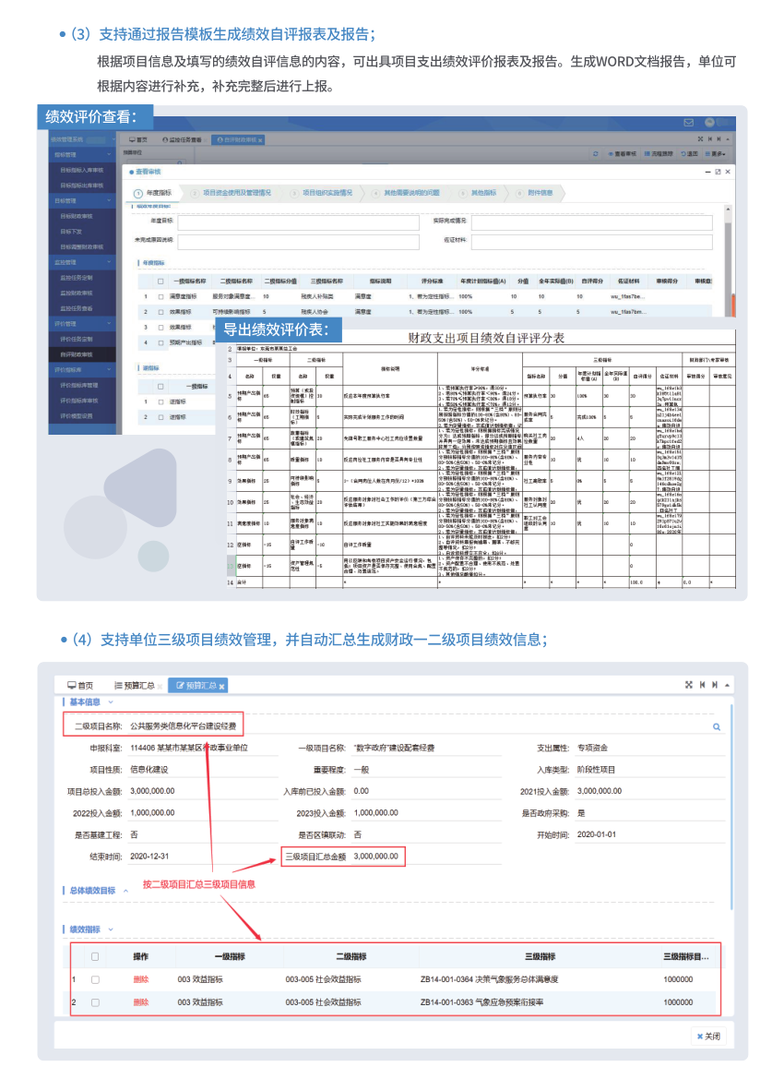Expand the 总体绩效目标 section
The width and height of the screenshot is (784, 1091).
pos(124,891)
